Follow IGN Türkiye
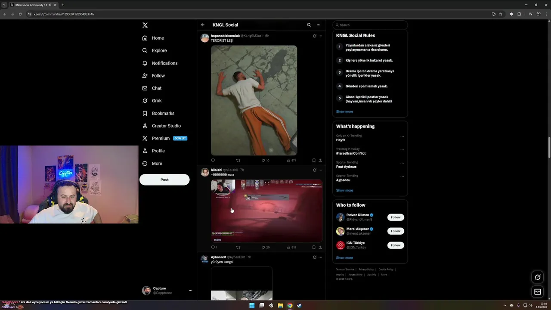The height and width of the screenshot is (310, 551). point(396,245)
